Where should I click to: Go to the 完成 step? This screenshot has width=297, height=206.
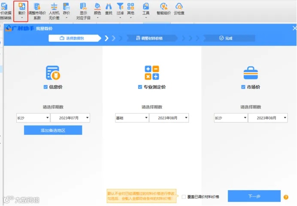click(229, 38)
